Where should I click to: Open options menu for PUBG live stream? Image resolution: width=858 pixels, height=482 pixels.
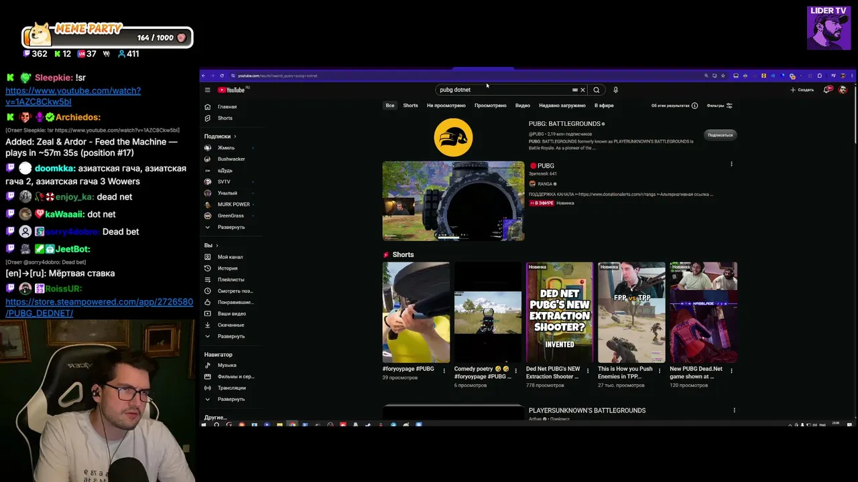pyautogui.click(x=731, y=165)
